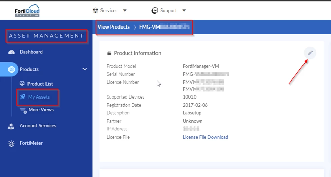Viewport: 331px width, 177px height.
Task: Click the Serial Number label
Action: coord(121,74)
